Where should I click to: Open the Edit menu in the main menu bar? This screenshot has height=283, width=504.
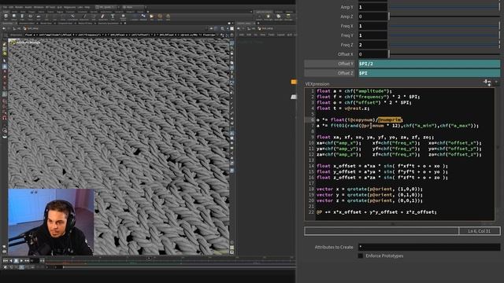click(x=11, y=7)
